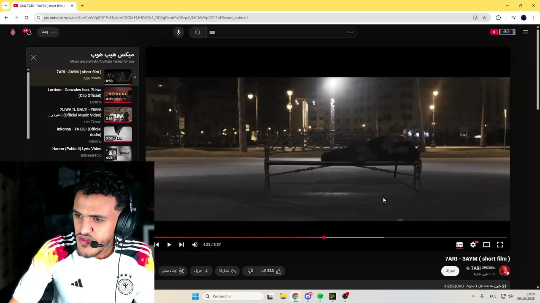Open Spotify from taskbar
This screenshot has height=303, width=540.
320,296
